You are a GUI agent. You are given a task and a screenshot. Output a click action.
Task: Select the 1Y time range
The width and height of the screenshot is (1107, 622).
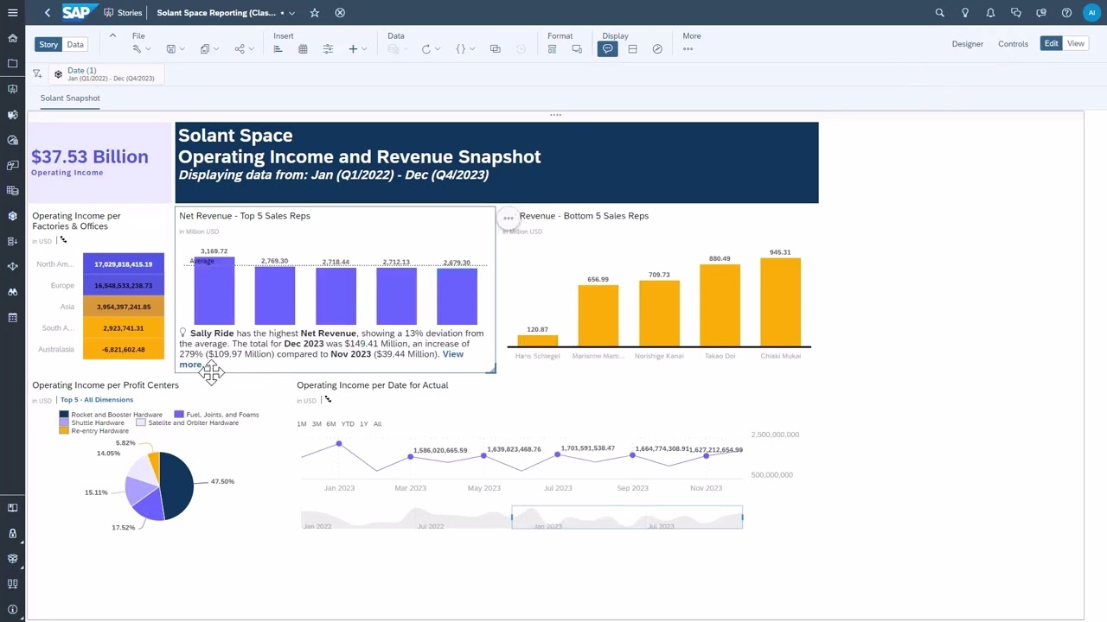coord(363,424)
